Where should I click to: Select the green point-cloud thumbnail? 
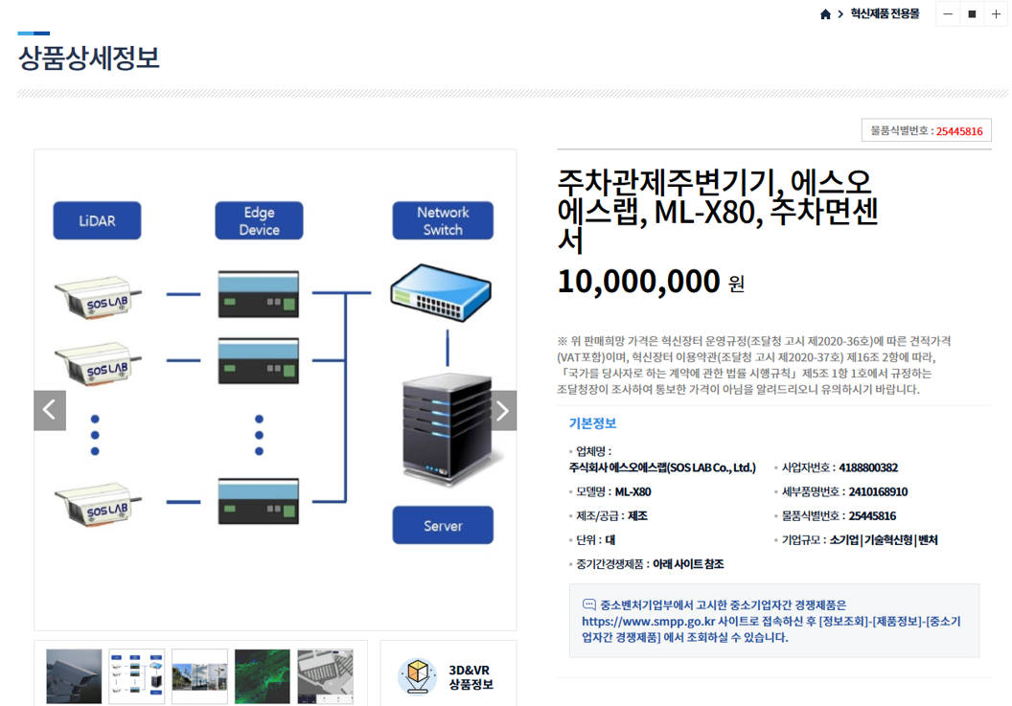point(263,675)
